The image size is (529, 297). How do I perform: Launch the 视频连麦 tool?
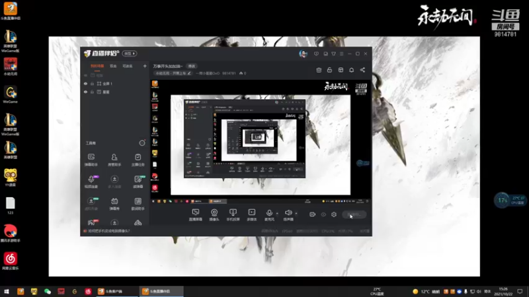[x=91, y=181]
